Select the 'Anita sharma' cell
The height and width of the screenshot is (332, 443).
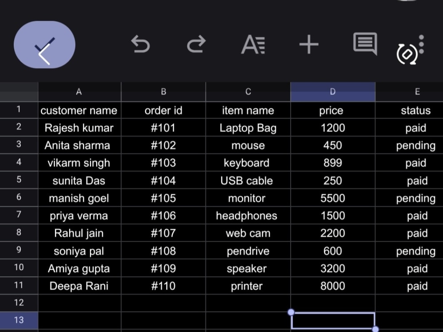click(x=79, y=145)
